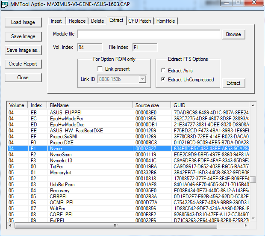The image size is (265, 236).
Task: Select the UsbBotPeim row
Action: 128,185
